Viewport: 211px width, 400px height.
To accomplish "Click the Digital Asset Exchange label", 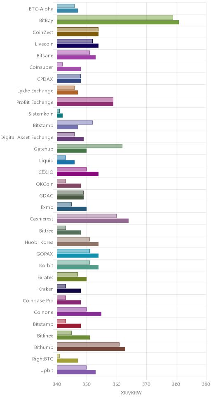I will coord(27,138).
